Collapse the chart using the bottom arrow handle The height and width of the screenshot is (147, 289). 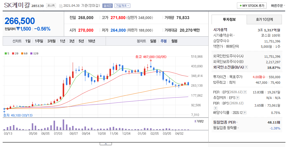[x=106, y=144]
